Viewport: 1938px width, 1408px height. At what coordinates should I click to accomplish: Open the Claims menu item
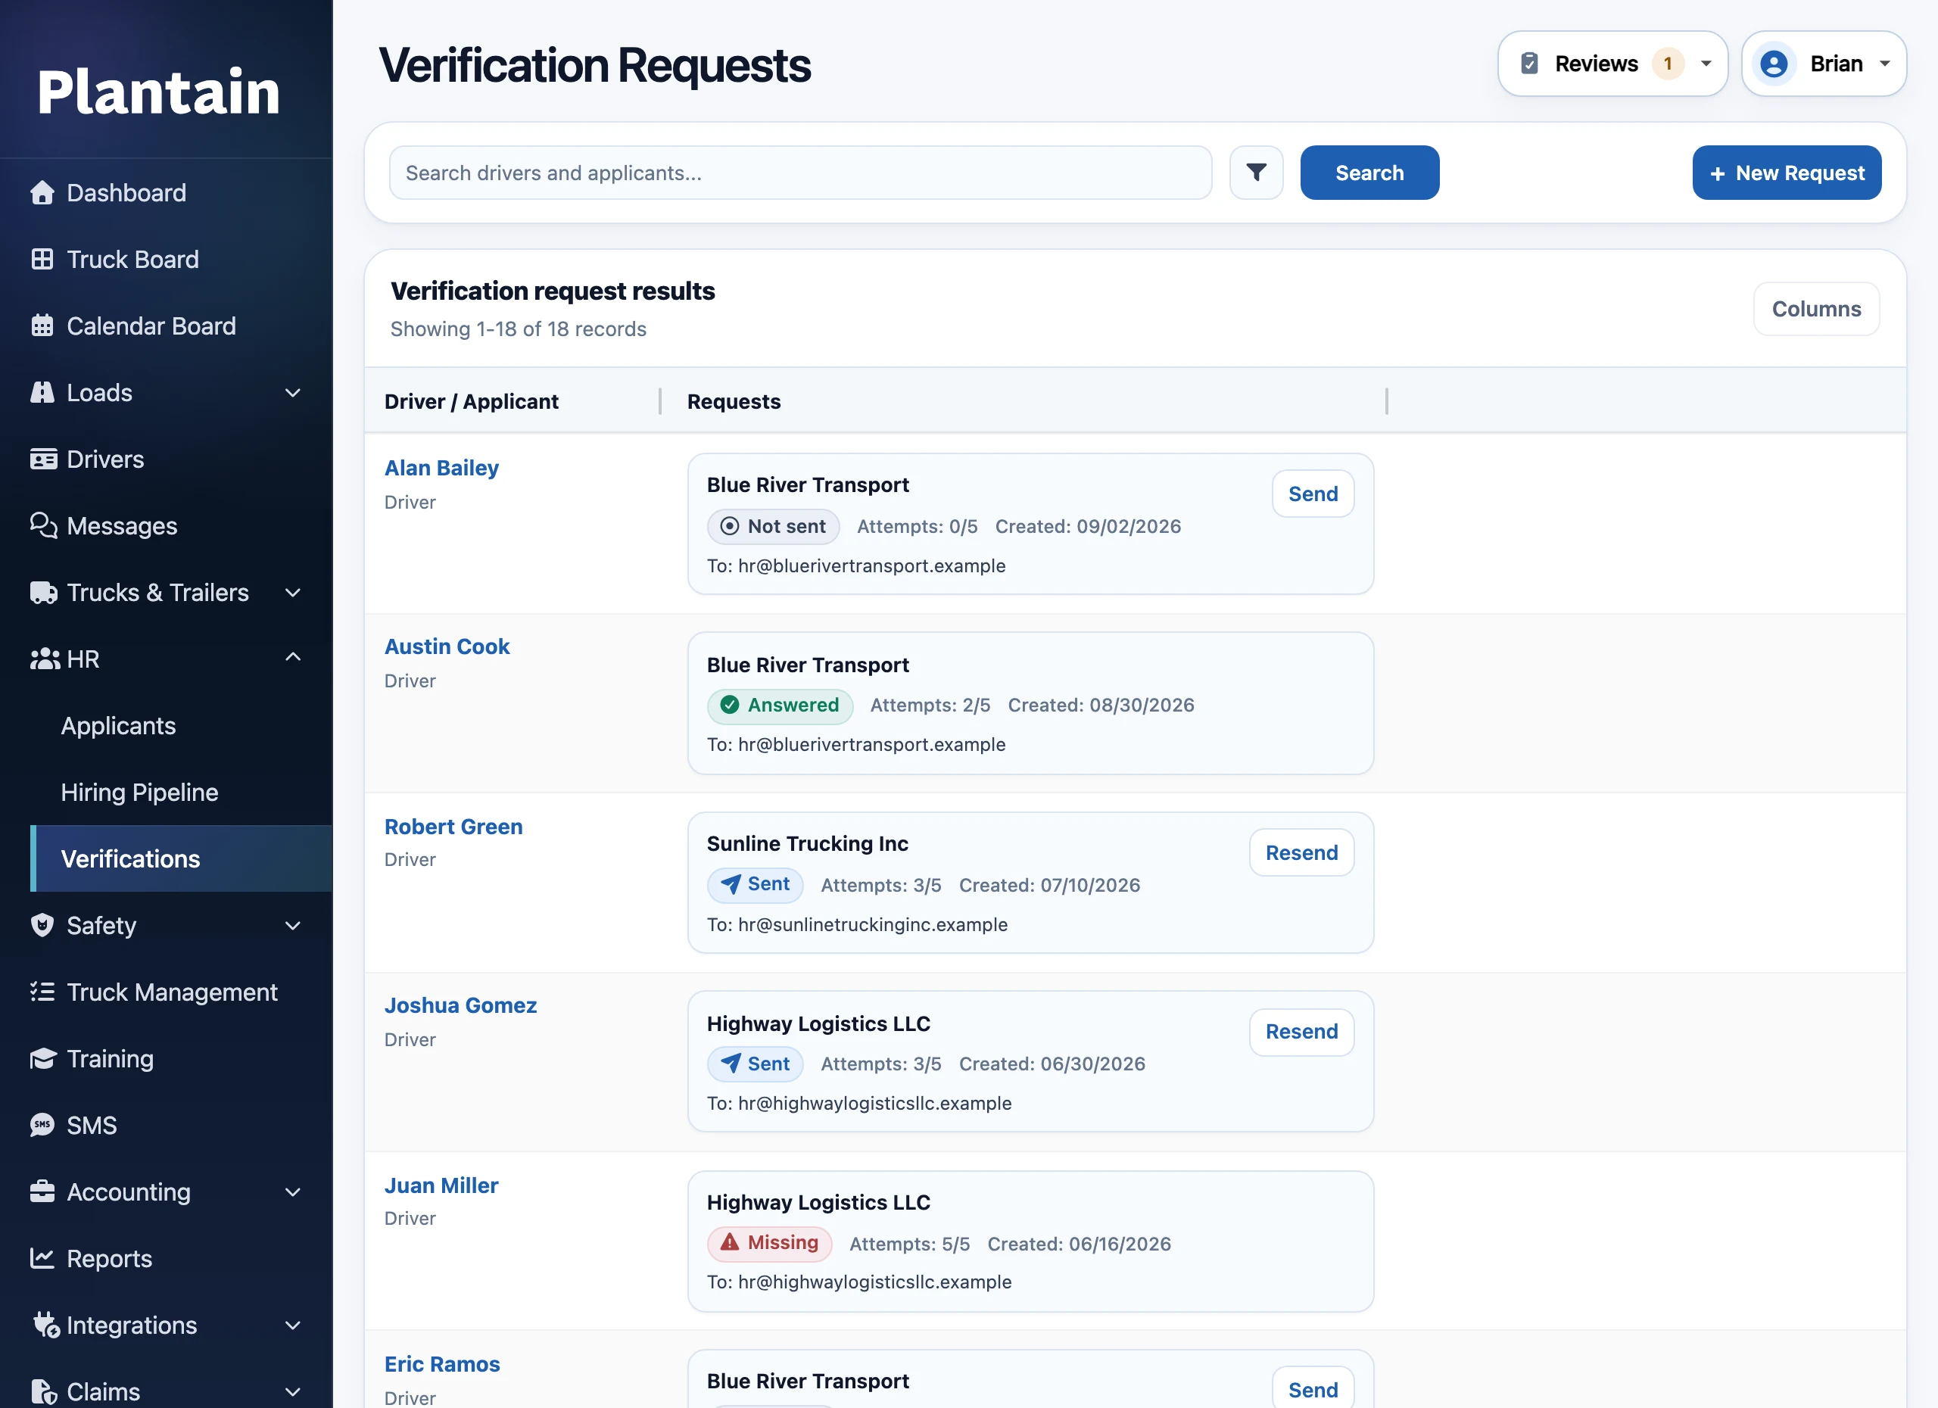click(x=166, y=1391)
